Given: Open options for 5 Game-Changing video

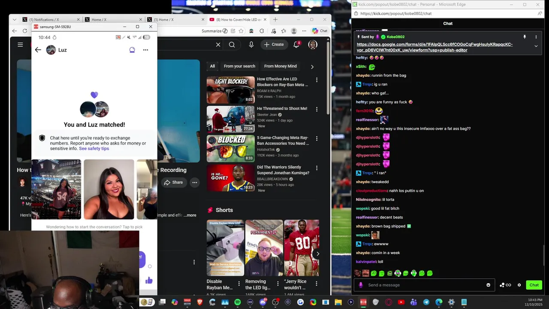Looking at the screenshot, I should tap(317, 139).
